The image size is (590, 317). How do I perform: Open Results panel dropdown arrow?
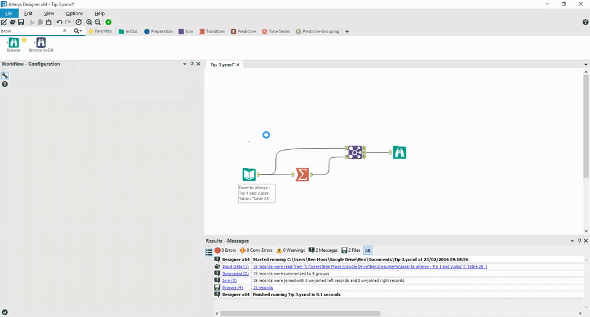(572, 241)
